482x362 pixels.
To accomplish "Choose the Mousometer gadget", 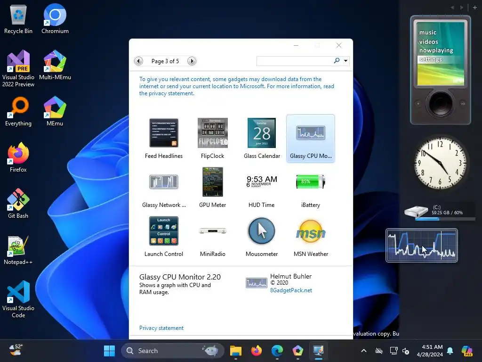I will tap(262, 237).
